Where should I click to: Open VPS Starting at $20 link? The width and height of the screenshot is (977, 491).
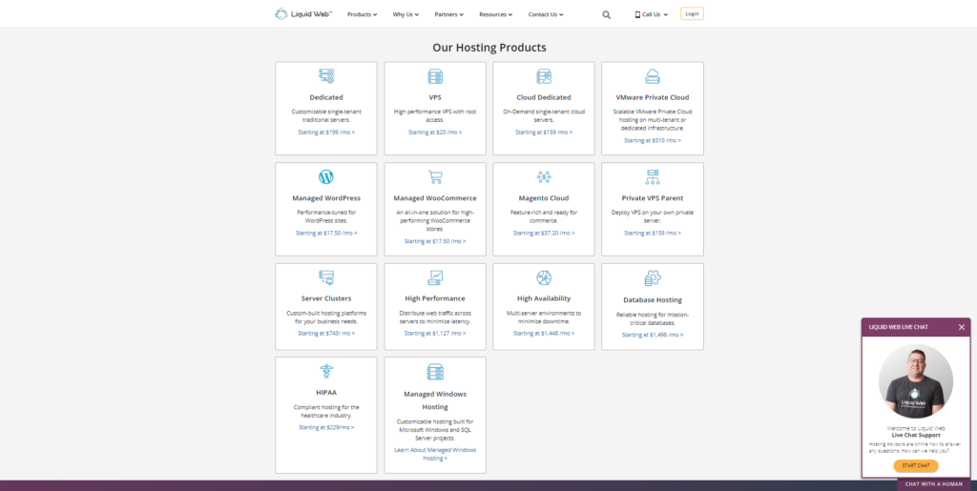(x=435, y=132)
